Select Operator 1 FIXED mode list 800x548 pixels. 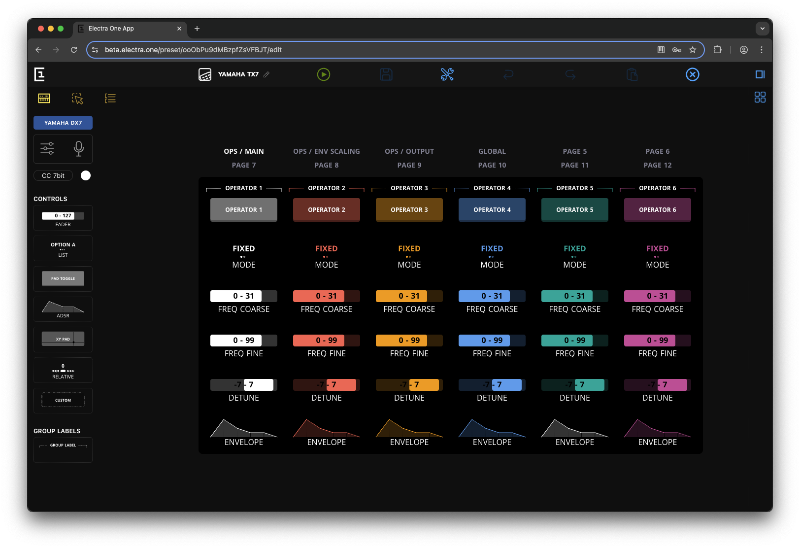point(244,256)
